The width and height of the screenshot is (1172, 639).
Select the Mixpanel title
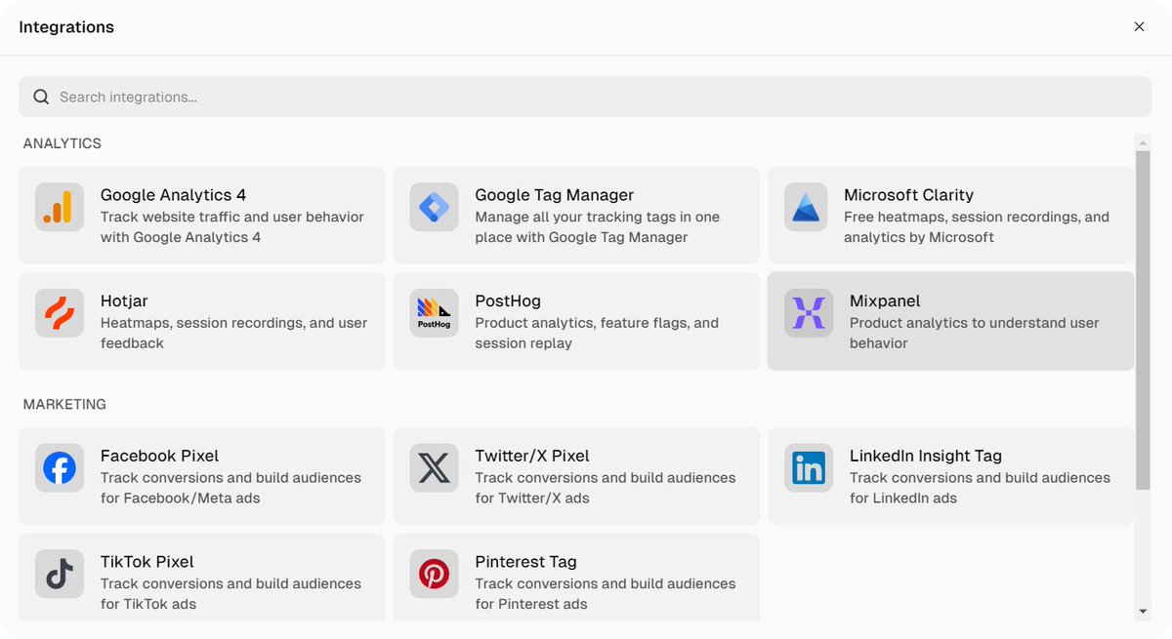point(885,301)
